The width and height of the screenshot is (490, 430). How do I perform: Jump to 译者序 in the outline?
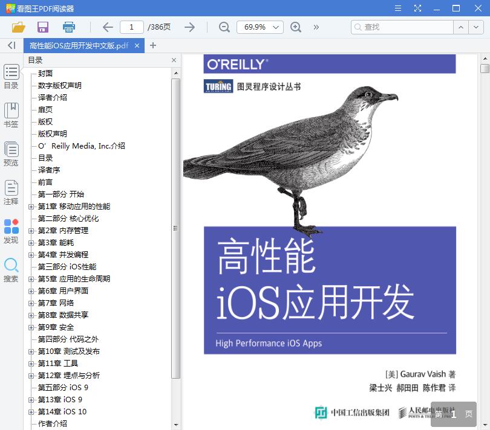point(49,170)
